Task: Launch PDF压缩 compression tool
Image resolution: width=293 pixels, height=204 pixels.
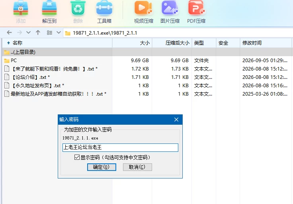Action: tap(196, 8)
